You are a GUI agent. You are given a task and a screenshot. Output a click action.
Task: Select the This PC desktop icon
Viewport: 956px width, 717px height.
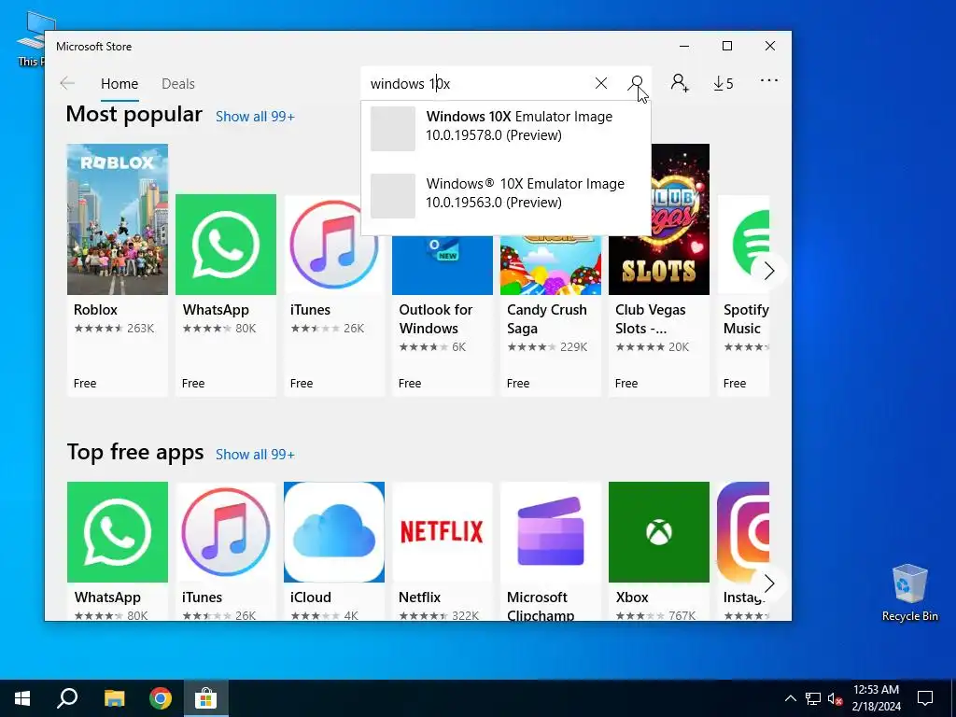(x=31, y=39)
